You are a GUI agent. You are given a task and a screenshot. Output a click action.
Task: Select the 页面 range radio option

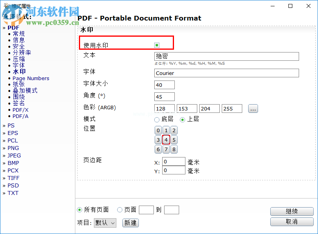(120, 210)
